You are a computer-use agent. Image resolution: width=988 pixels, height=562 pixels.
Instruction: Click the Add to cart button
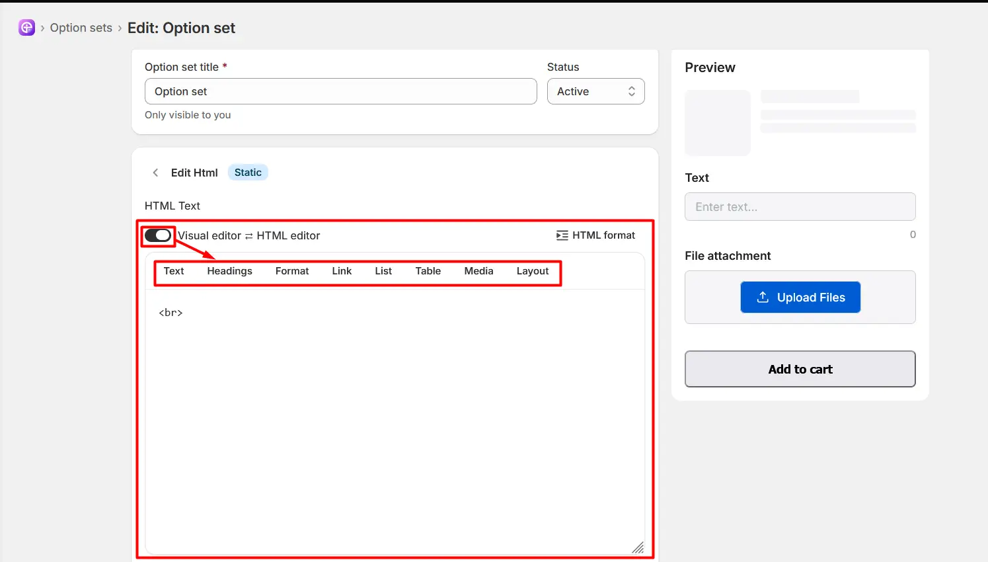[x=800, y=369]
